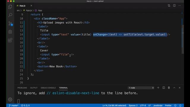Select language mode JavaScript in status bar
This screenshot has width=190, height=107.
(x=158, y=106)
